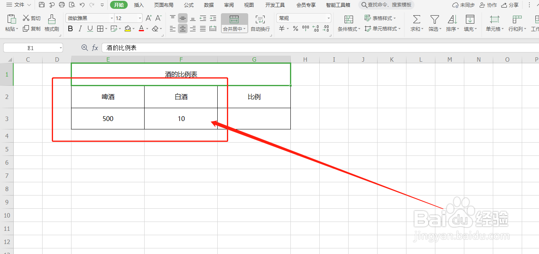The height and width of the screenshot is (254, 539).
Task: Click the 排序 sort icon
Action: point(452,19)
